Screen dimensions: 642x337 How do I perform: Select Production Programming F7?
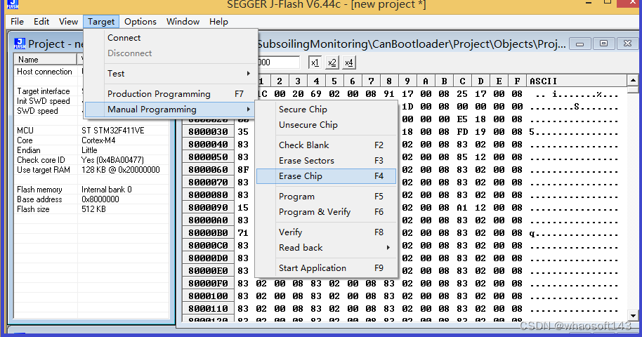point(170,94)
